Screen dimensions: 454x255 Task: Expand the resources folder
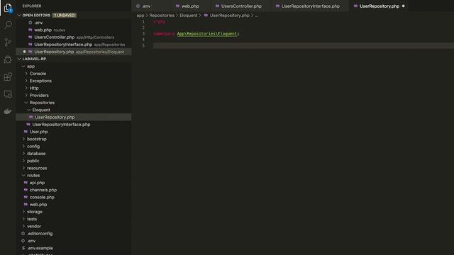[x=23, y=168]
